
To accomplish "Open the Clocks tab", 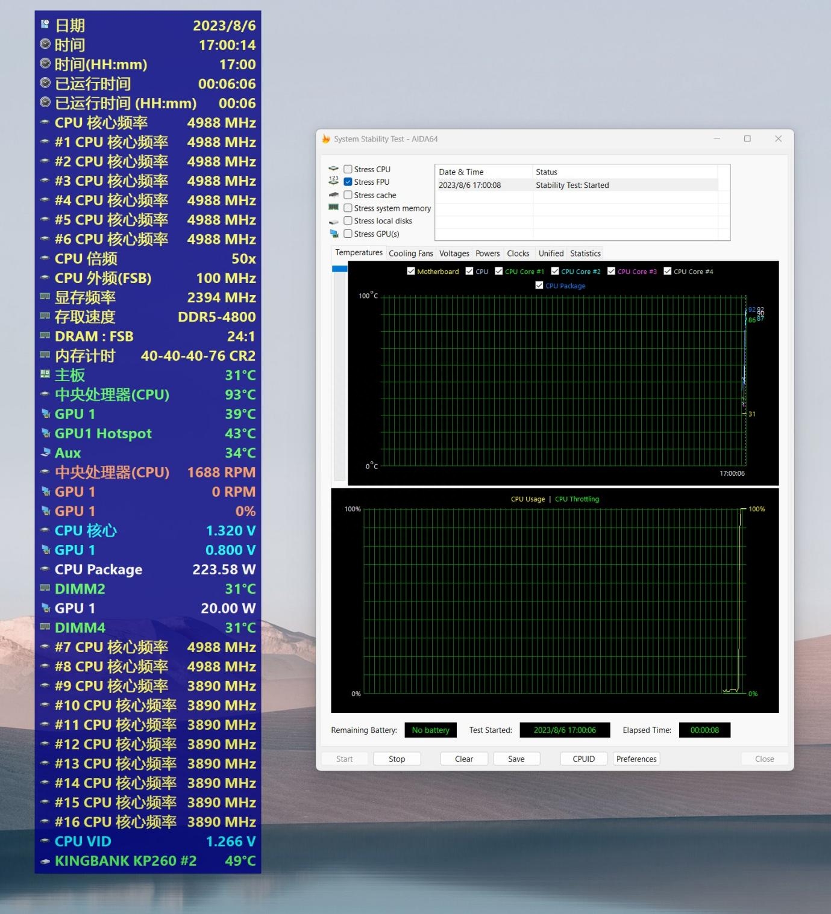I will tap(518, 253).
